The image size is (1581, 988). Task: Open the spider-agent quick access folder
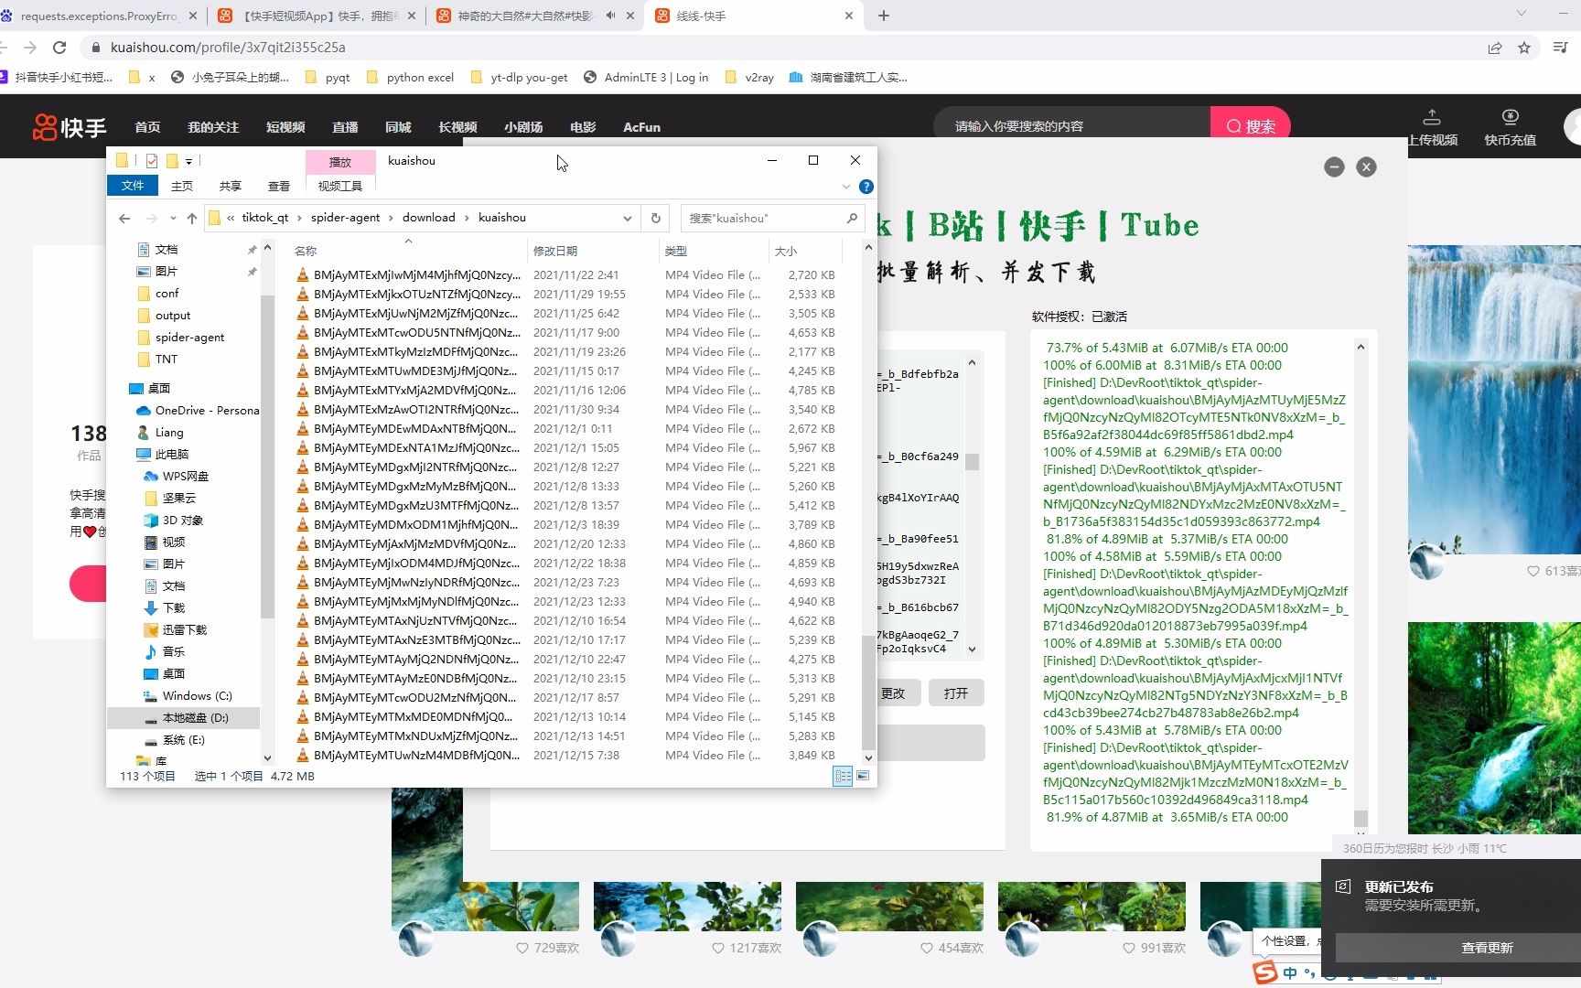click(x=189, y=337)
